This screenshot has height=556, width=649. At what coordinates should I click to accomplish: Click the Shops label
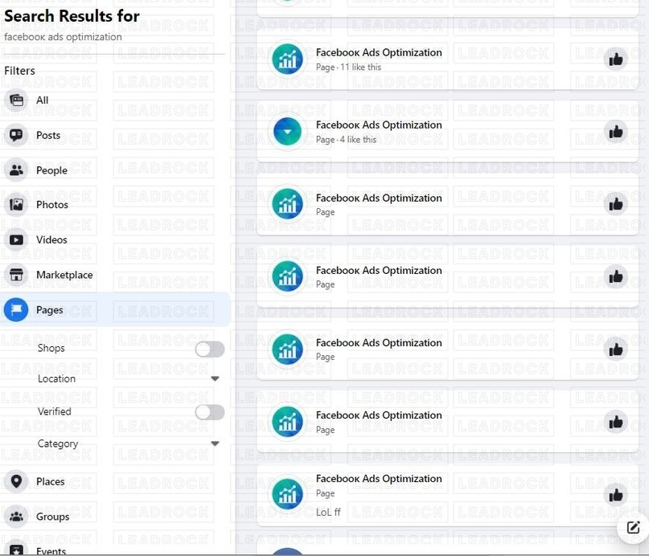coord(51,348)
